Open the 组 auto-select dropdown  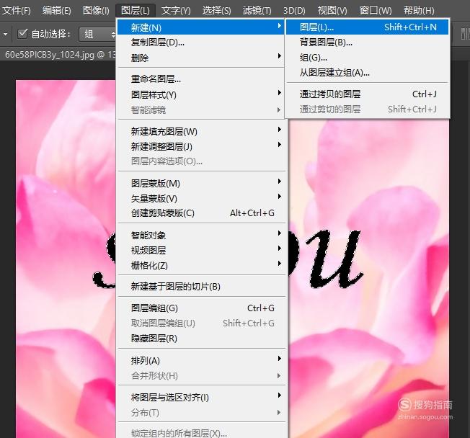click(x=97, y=34)
